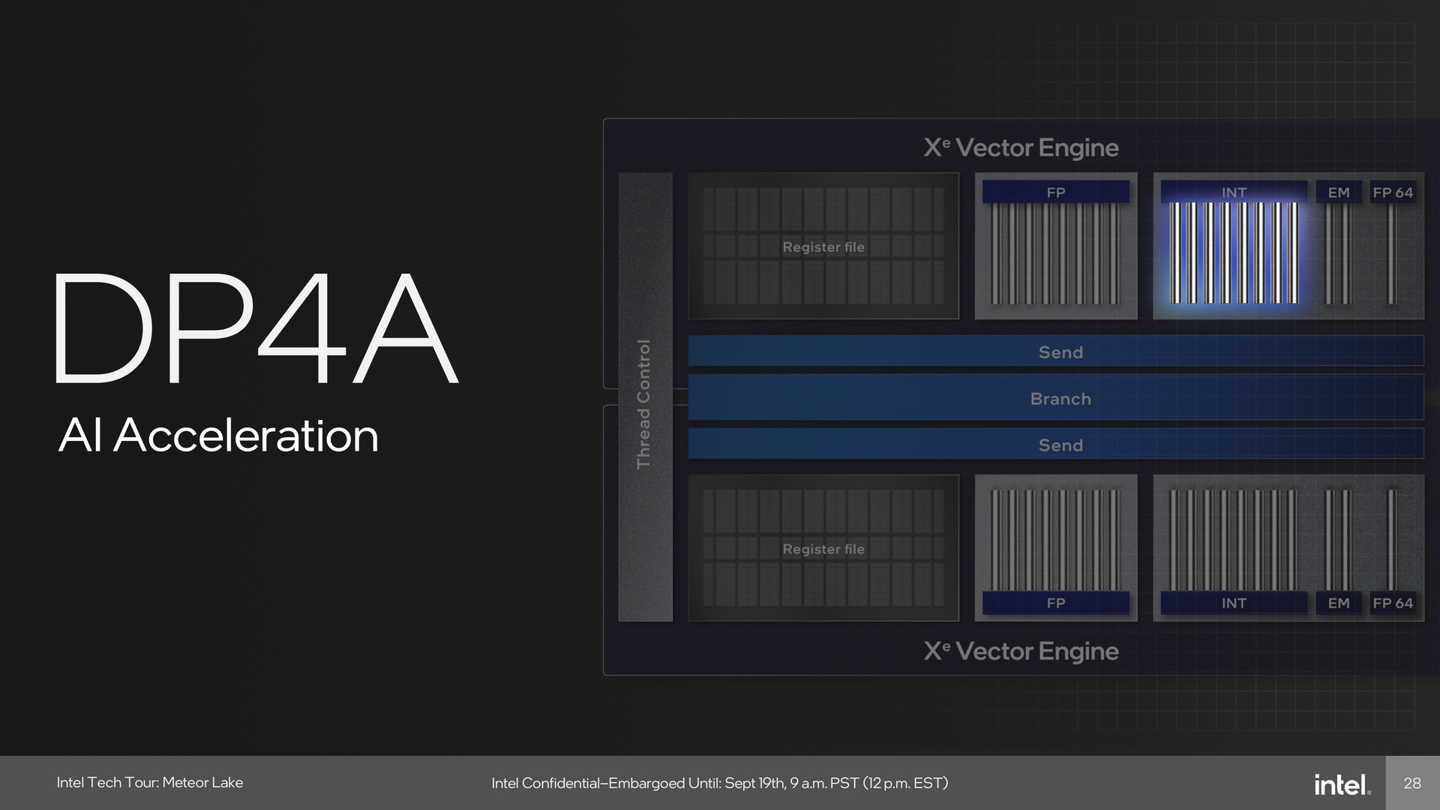Click the upper Send bar

(1056, 351)
